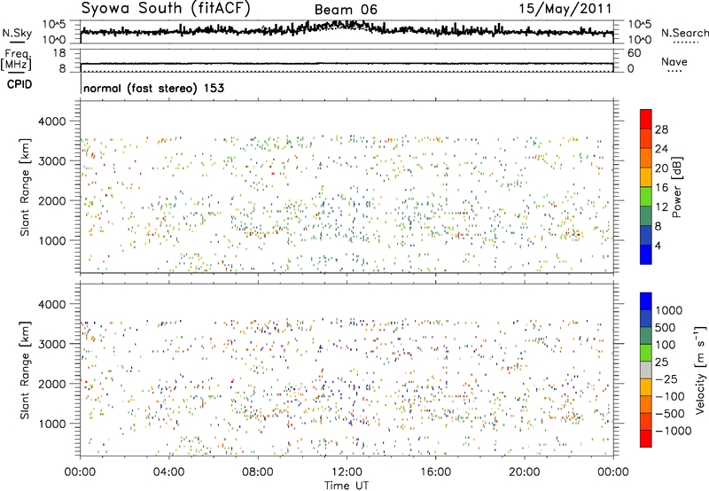709x491 pixels.
Task: Pick the gray segment of Velocity colorbar
Action: (x=646, y=370)
